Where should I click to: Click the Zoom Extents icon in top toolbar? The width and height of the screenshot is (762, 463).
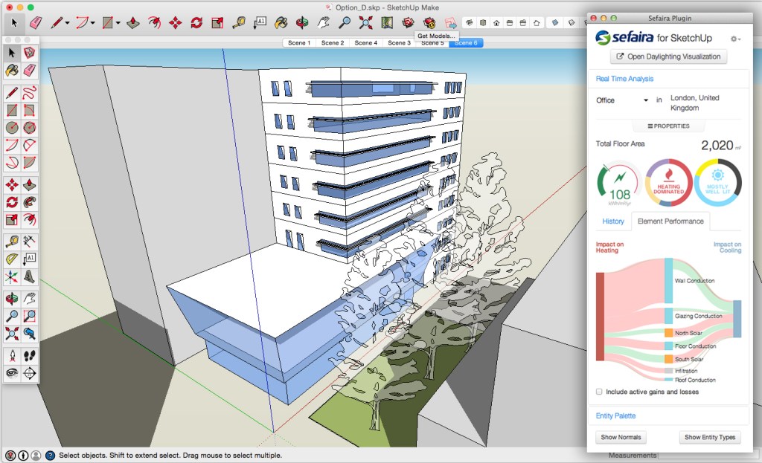point(365,23)
